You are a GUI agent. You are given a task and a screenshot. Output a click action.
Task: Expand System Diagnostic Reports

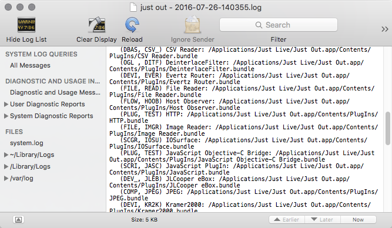tap(6, 116)
